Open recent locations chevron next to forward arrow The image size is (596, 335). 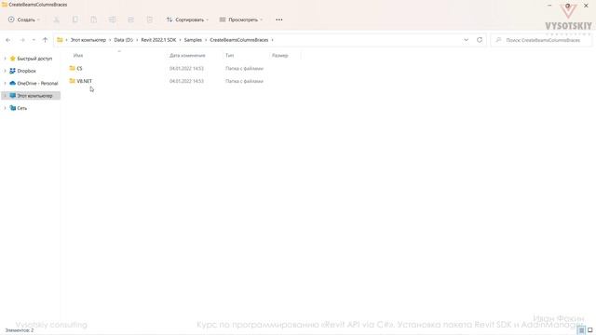34,40
